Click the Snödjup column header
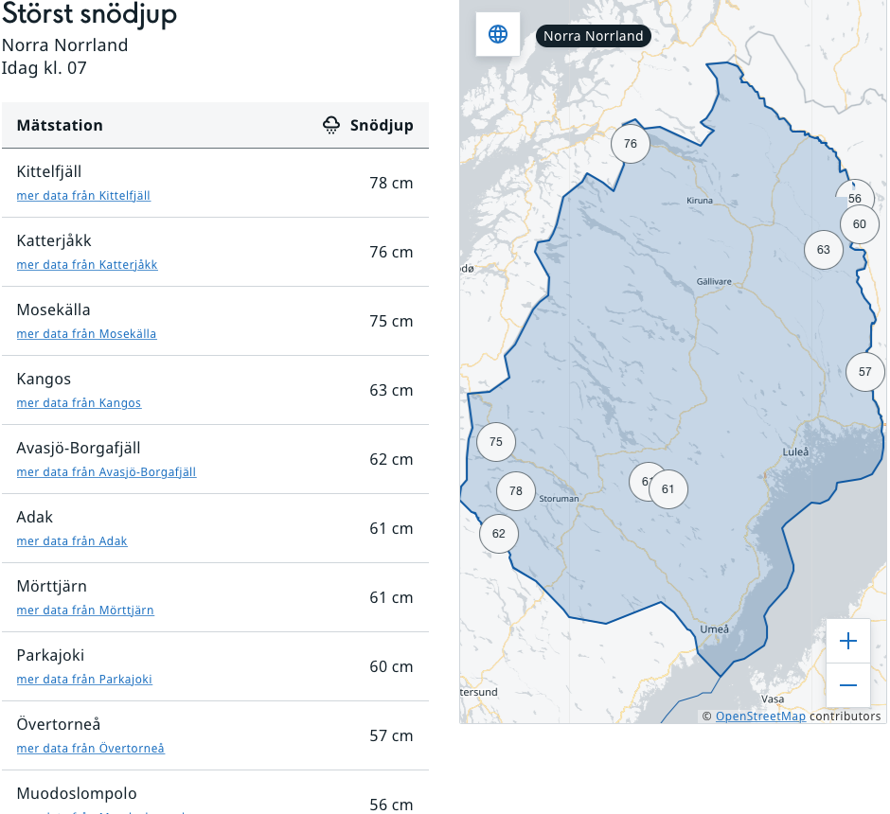 pos(381,125)
